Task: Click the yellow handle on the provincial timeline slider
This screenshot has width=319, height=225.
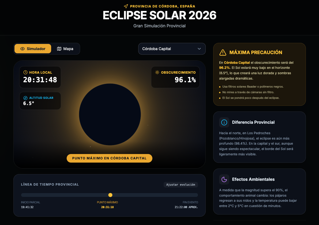Action: tap(110, 195)
